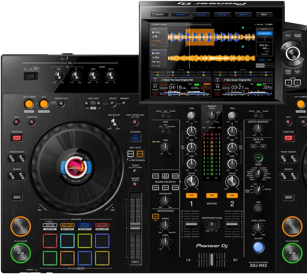The width and height of the screenshot is (307, 274).
Task: Turn on BEAT FX with blue ON/OFF button
Action: coord(258,247)
